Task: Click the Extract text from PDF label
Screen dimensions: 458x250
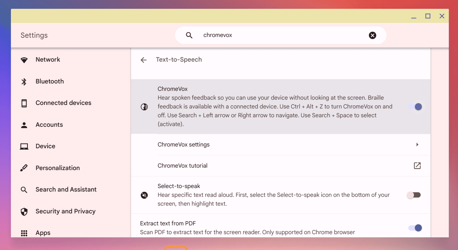Action: (168, 224)
